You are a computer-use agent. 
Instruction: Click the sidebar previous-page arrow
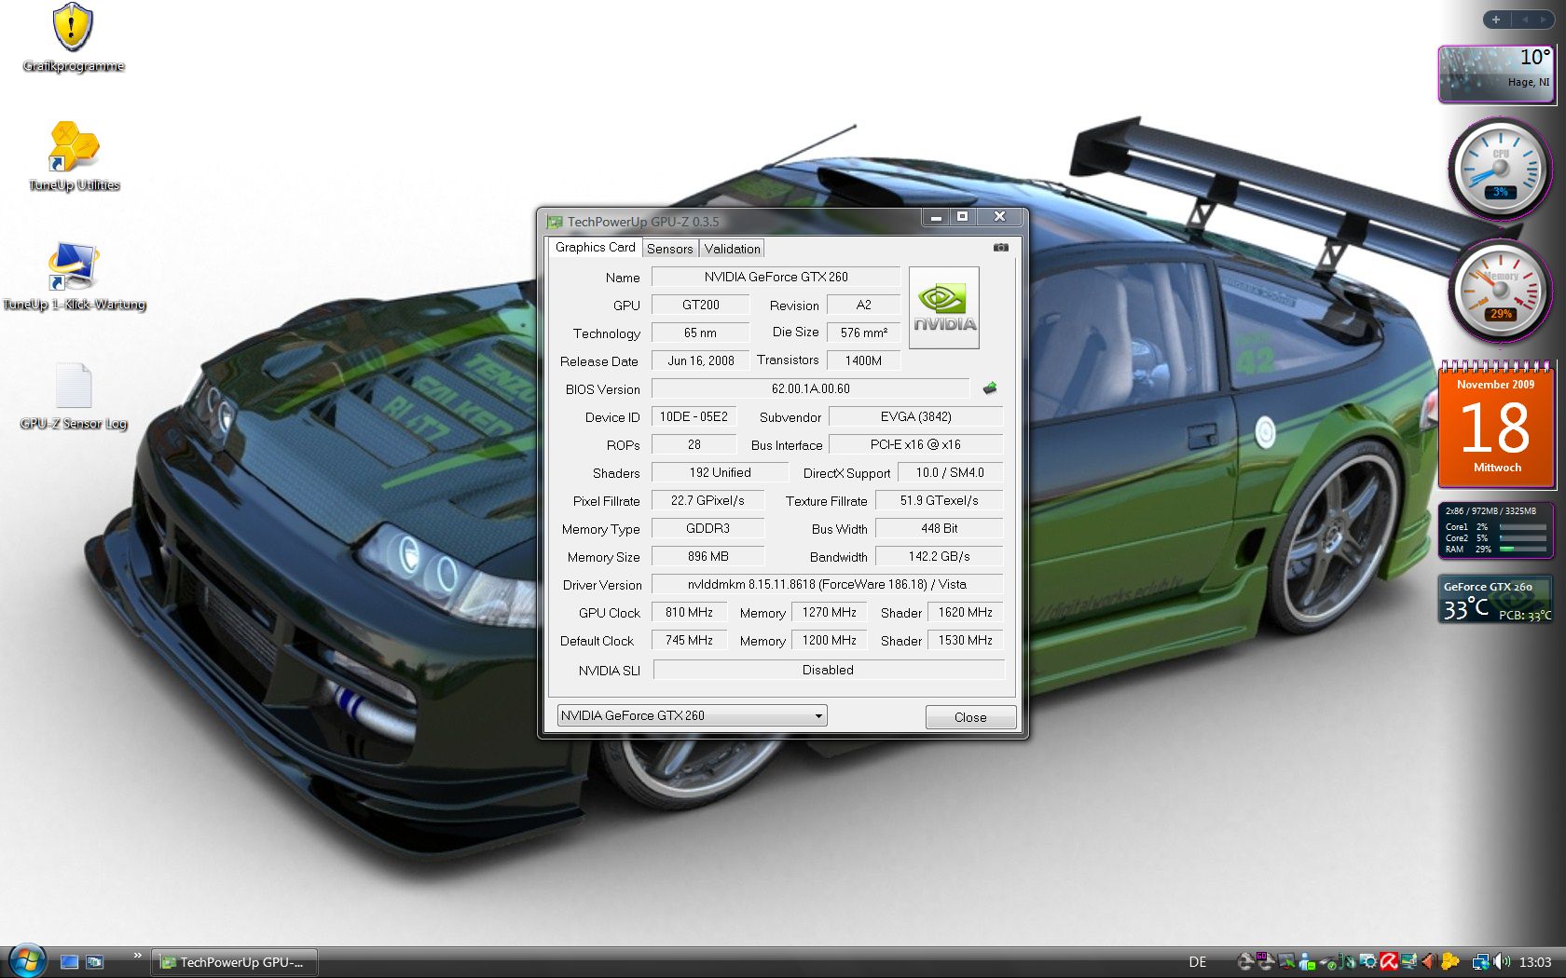pos(1525,20)
